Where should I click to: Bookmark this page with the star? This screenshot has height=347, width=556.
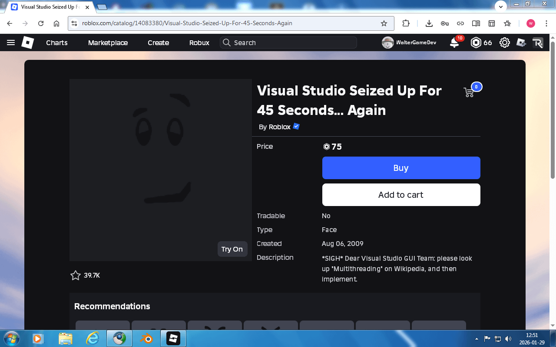click(384, 23)
